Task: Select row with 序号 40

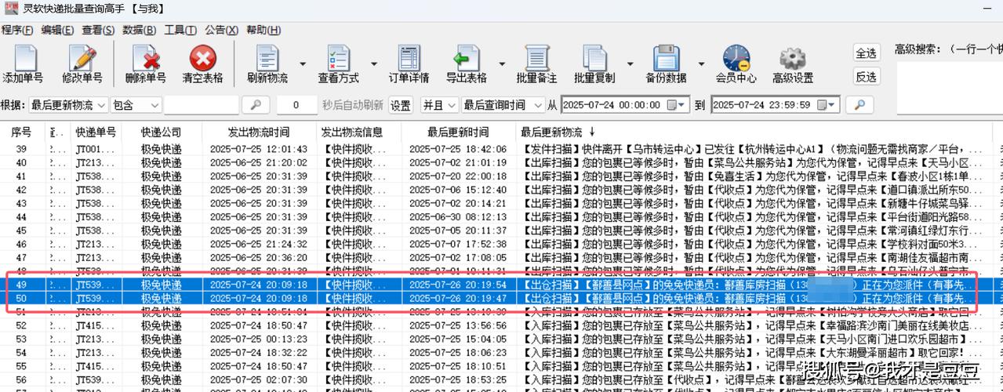Action: pyautogui.click(x=501, y=162)
